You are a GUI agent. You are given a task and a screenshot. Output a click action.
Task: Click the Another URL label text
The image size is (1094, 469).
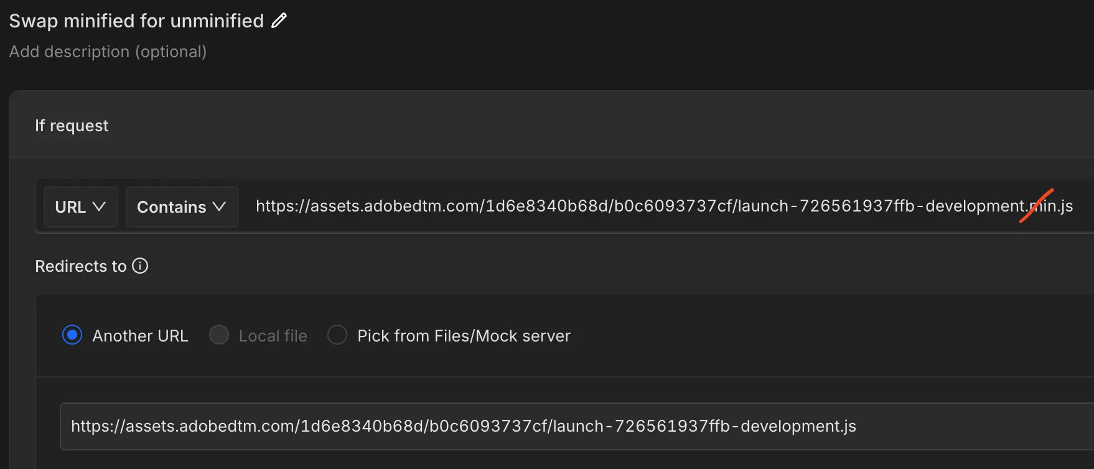coord(140,336)
